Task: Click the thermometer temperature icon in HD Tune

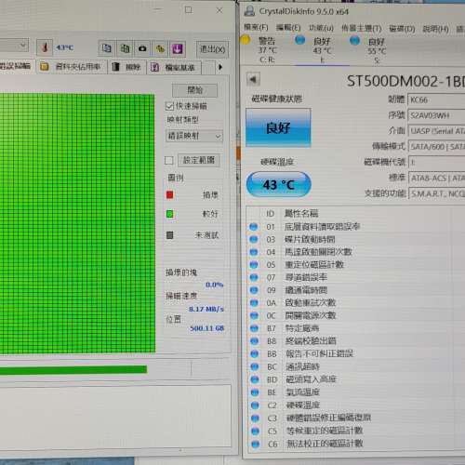Action: pyautogui.click(x=45, y=47)
